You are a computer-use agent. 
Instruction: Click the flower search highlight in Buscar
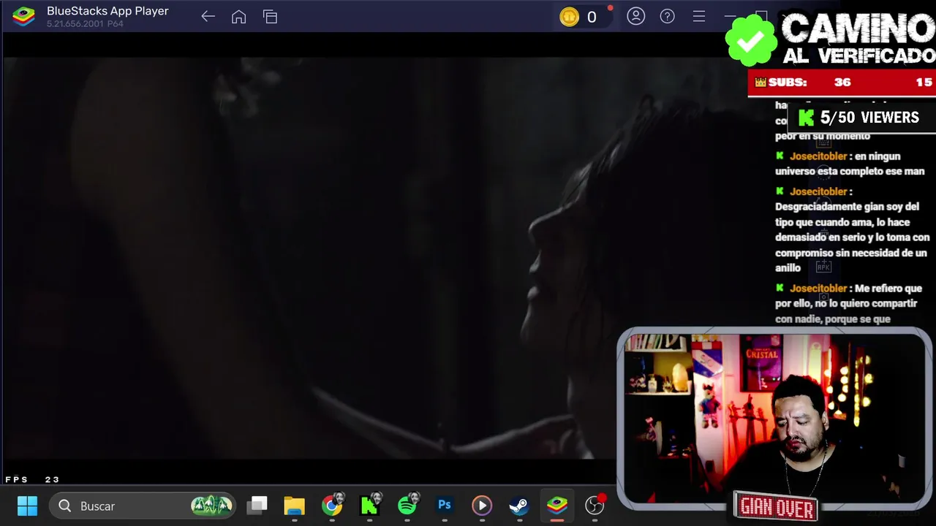[x=211, y=506]
